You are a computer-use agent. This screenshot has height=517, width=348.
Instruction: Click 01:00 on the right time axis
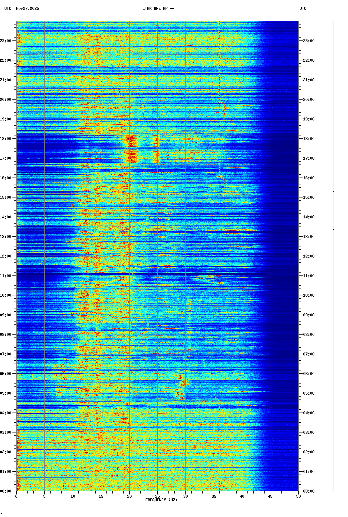309,472
